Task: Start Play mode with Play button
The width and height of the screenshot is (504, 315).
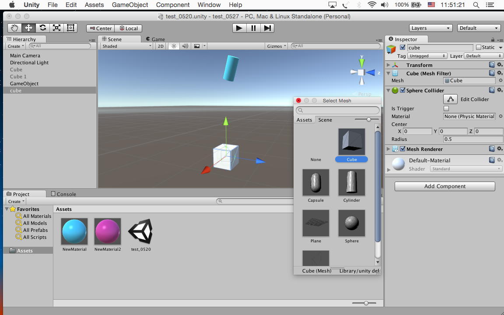Action: pyautogui.click(x=239, y=28)
